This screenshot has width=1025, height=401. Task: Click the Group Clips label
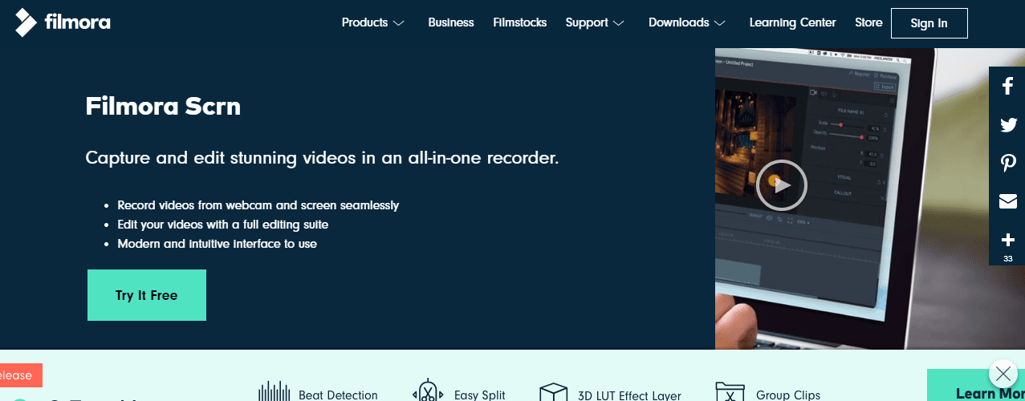tap(788, 395)
